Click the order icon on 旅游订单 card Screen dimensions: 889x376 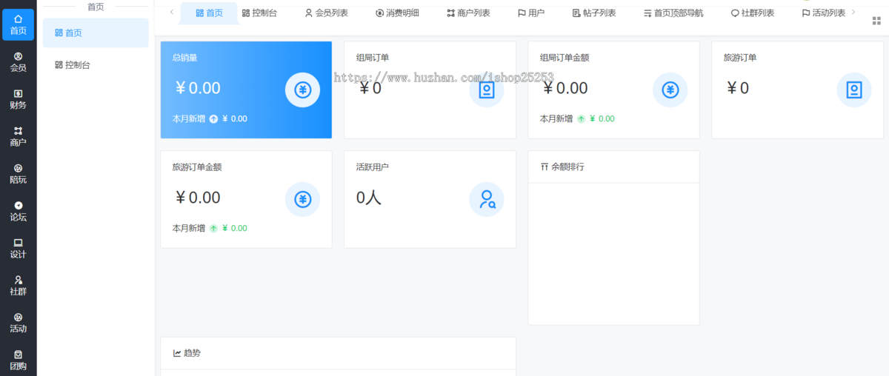point(853,90)
